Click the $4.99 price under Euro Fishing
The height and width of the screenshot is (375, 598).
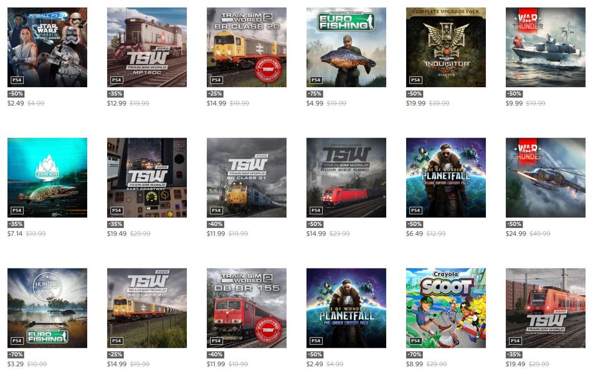(x=315, y=103)
